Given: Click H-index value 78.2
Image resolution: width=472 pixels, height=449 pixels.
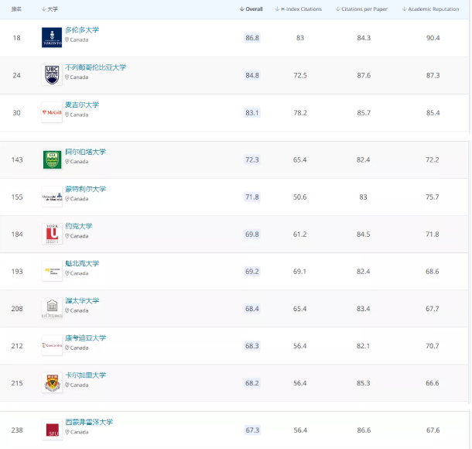Looking at the screenshot, I should [x=300, y=112].
